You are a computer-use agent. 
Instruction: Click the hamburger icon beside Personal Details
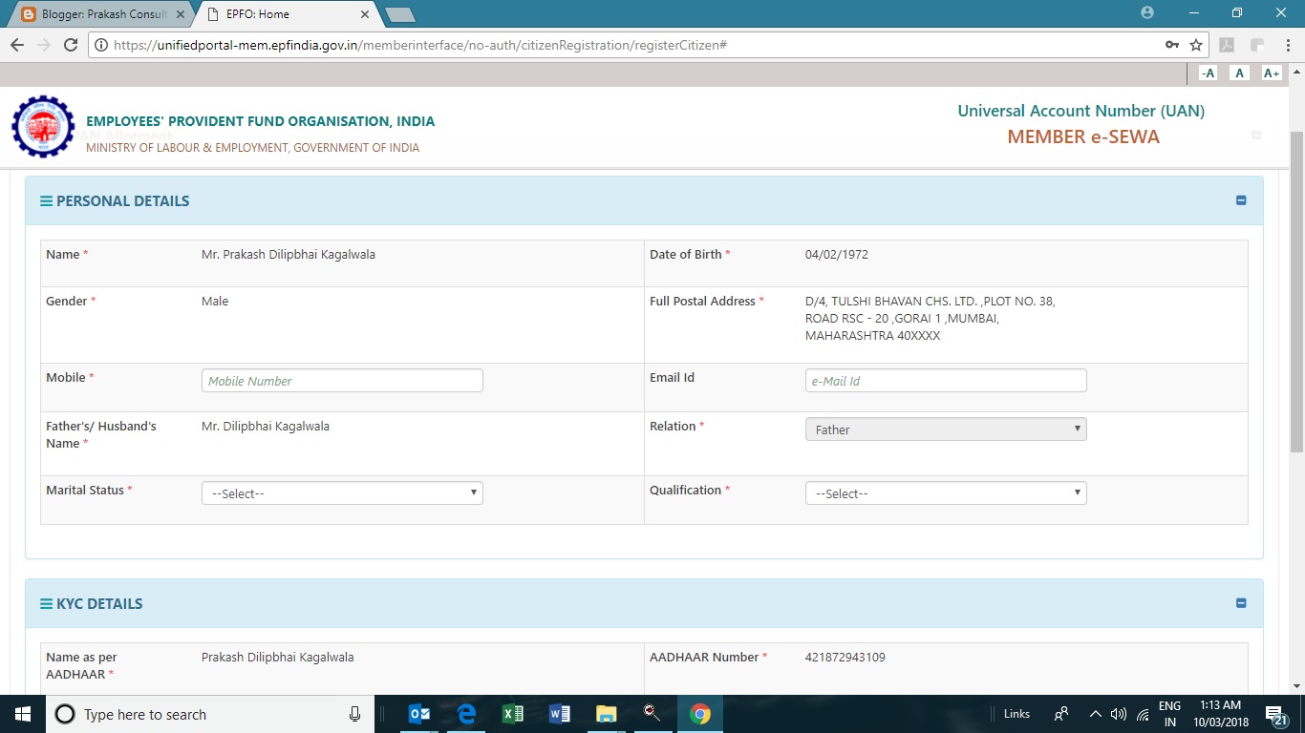pyautogui.click(x=46, y=201)
